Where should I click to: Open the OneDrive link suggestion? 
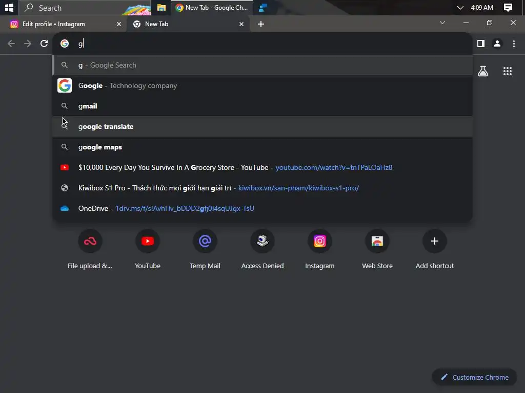262,208
